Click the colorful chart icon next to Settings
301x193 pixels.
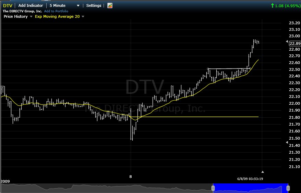click(110, 5)
